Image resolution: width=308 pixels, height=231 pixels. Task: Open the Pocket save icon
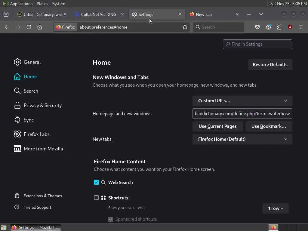tap(257, 27)
